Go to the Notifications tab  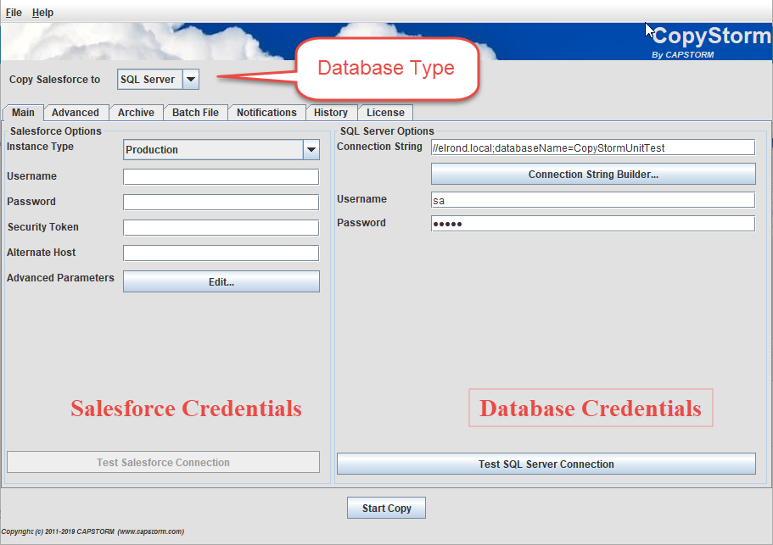(266, 113)
